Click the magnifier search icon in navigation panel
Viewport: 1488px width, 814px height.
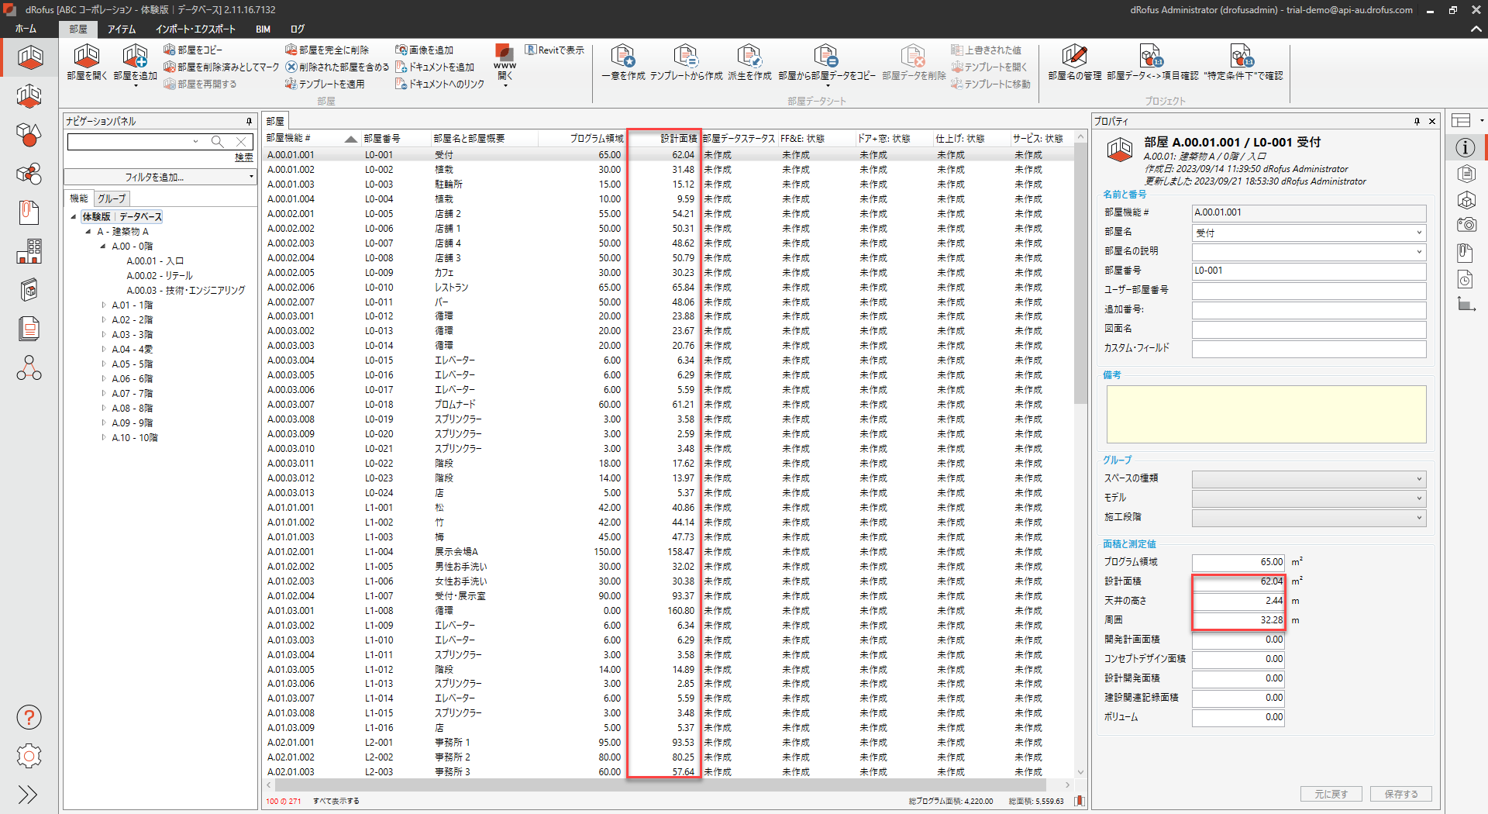(x=218, y=141)
